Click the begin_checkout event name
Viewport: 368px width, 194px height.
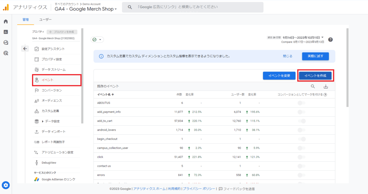tap(107, 139)
